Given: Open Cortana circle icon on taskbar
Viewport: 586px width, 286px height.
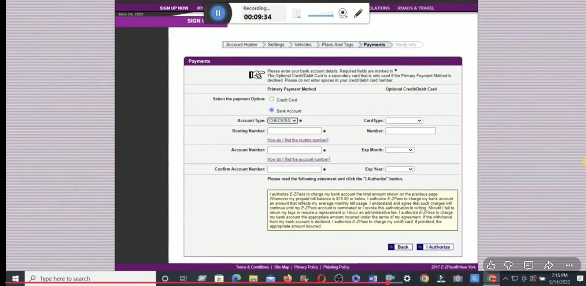Looking at the screenshot, I should [x=165, y=279].
